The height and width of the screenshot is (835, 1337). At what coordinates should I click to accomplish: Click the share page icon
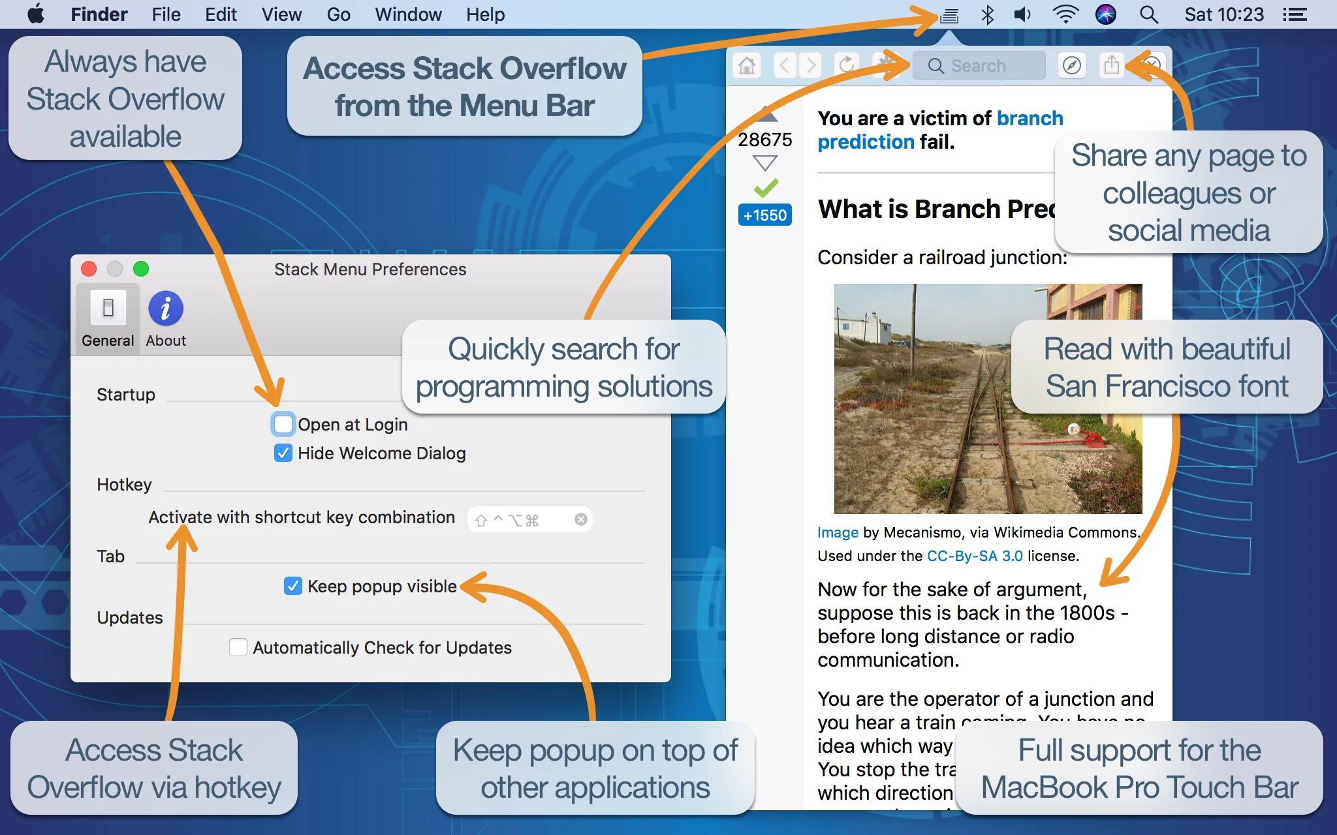point(1112,65)
